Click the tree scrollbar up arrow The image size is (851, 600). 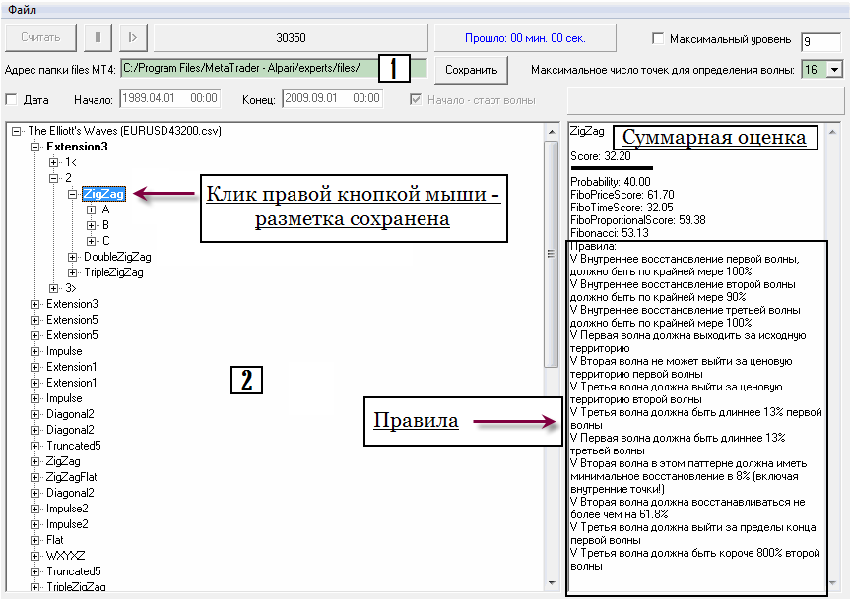coord(552,132)
